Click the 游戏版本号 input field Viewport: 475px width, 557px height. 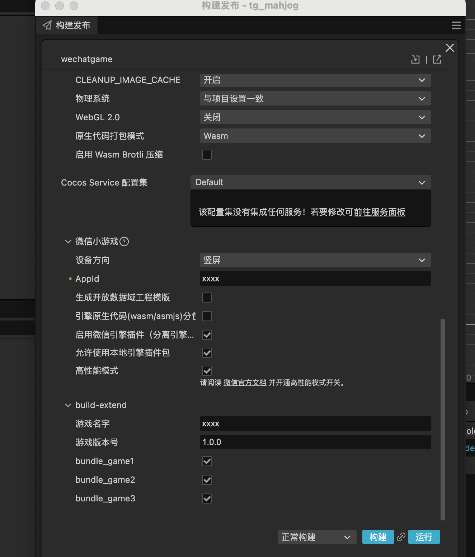click(x=315, y=442)
